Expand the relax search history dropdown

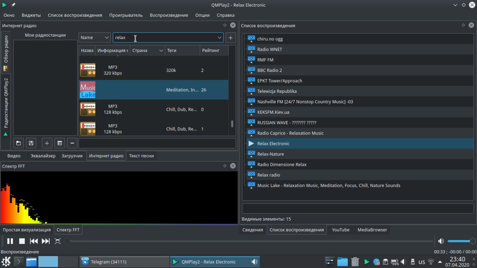pos(219,38)
